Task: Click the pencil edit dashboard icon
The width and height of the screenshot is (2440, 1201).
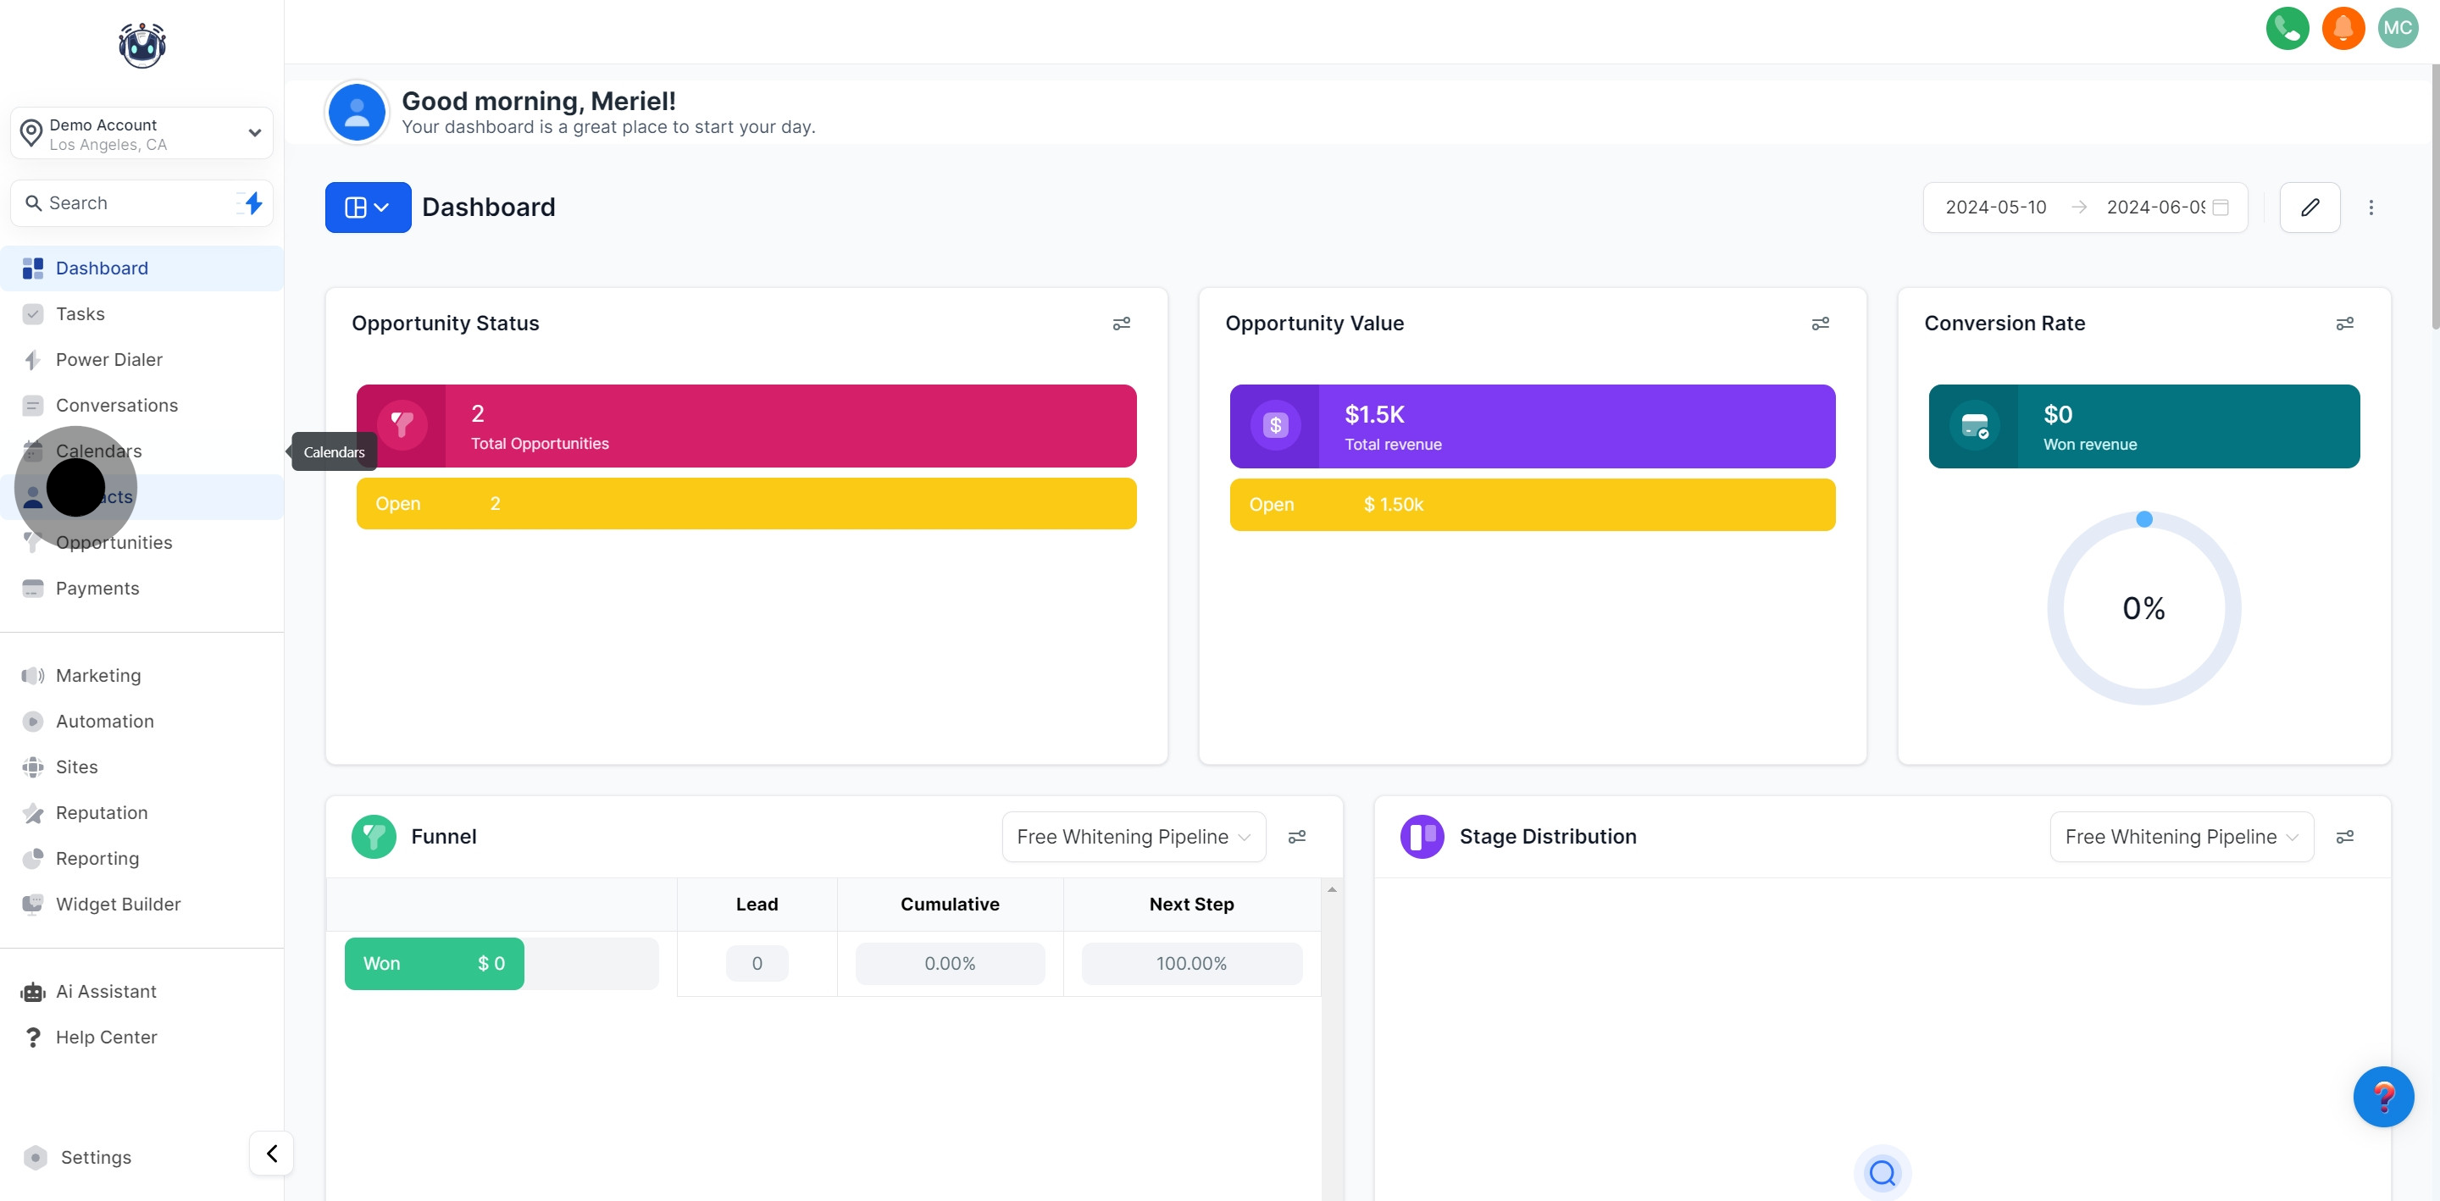Action: point(2310,208)
